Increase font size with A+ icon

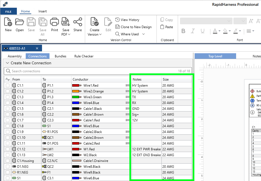coord(251,21)
